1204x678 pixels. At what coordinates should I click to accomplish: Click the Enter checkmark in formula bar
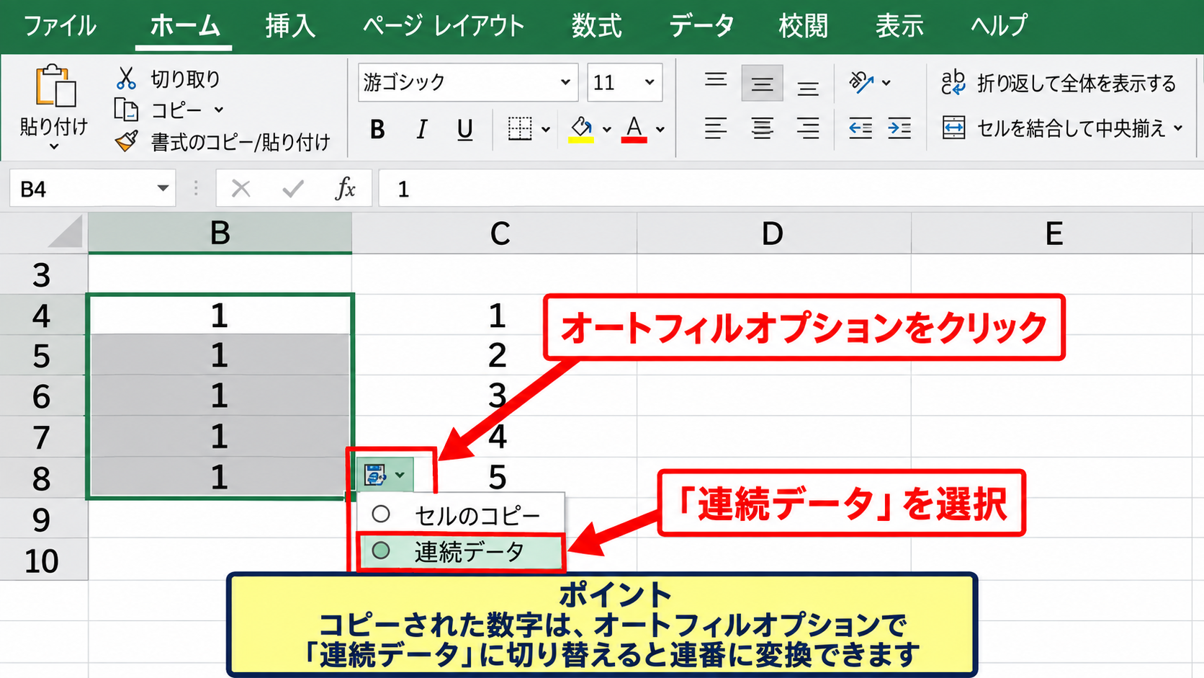click(293, 189)
